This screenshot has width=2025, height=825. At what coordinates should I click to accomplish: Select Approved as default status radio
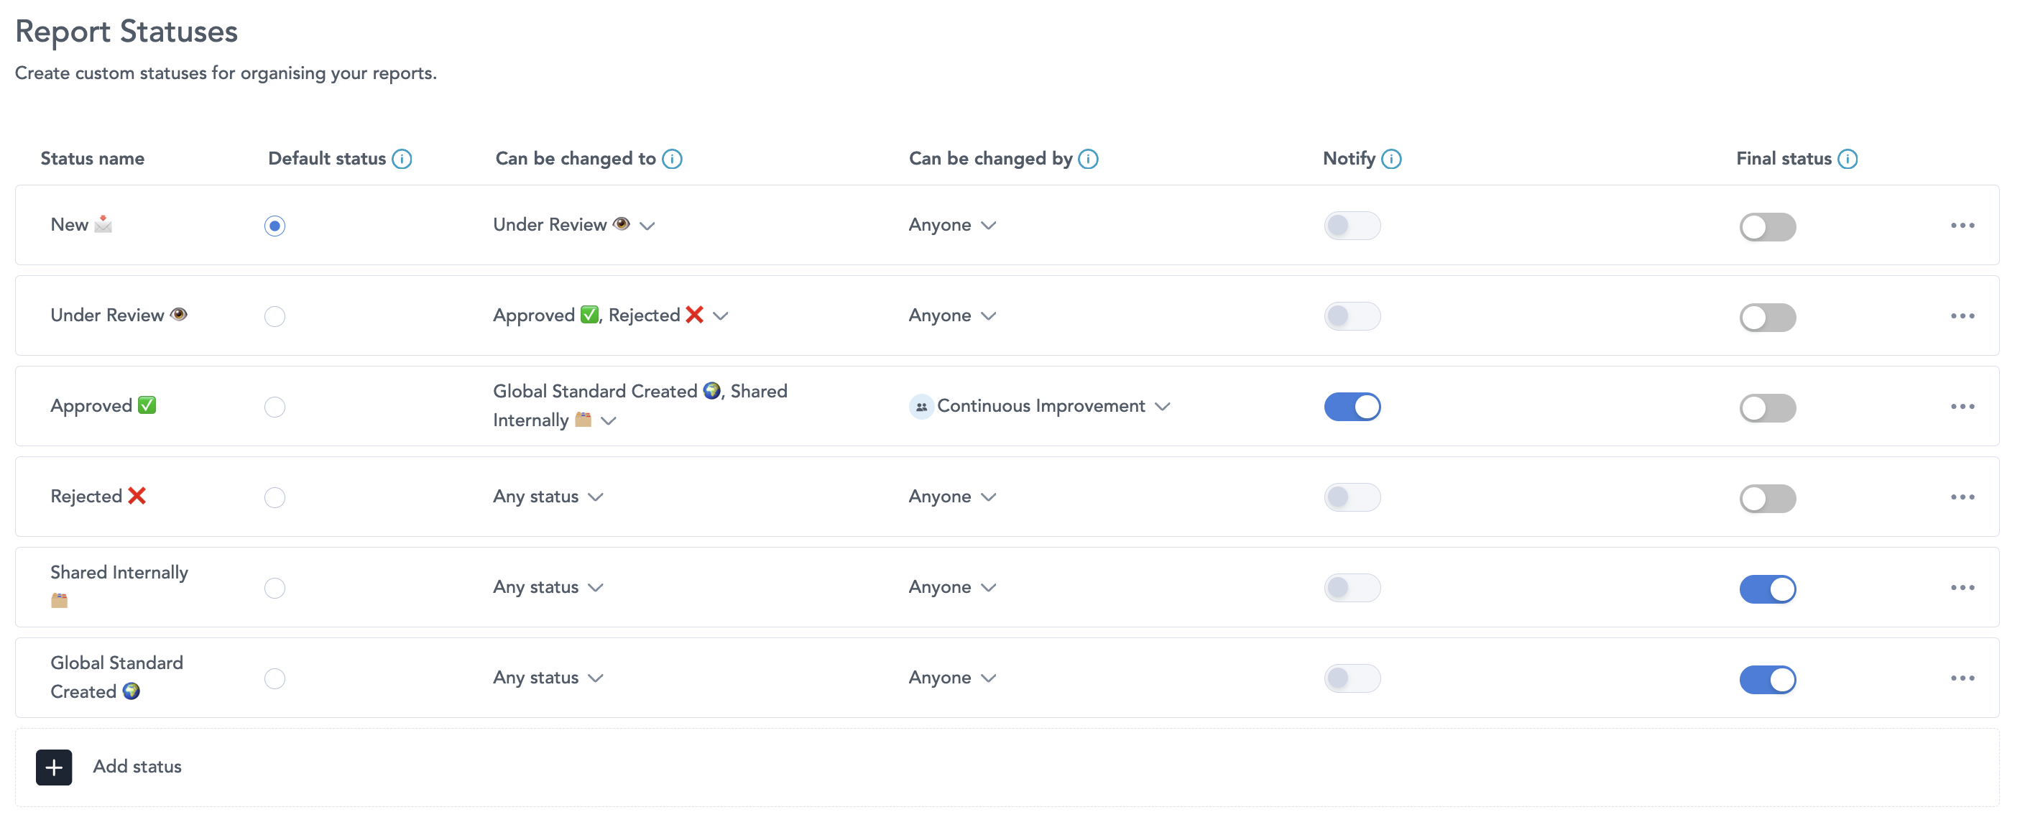pos(275,407)
